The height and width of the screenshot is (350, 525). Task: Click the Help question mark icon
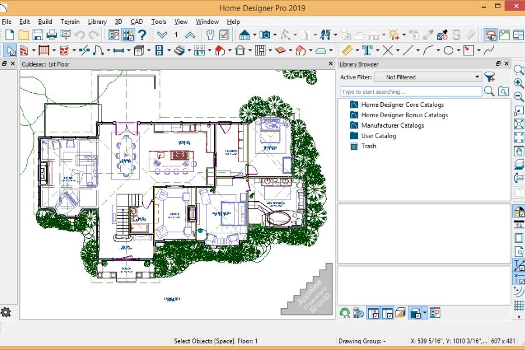tap(142, 34)
